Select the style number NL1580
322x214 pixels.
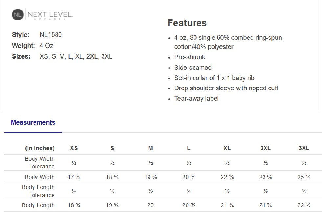[x=51, y=35]
